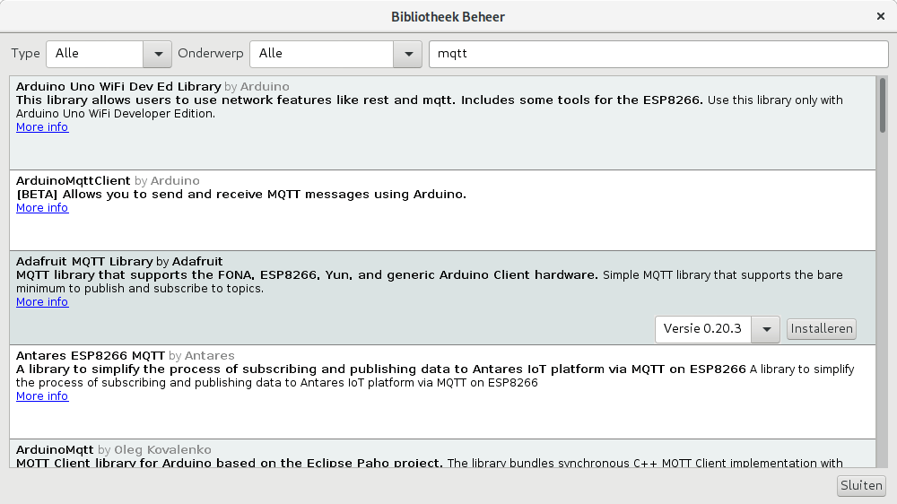Open More info for Arduino Uno WiFi library

point(42,127)
